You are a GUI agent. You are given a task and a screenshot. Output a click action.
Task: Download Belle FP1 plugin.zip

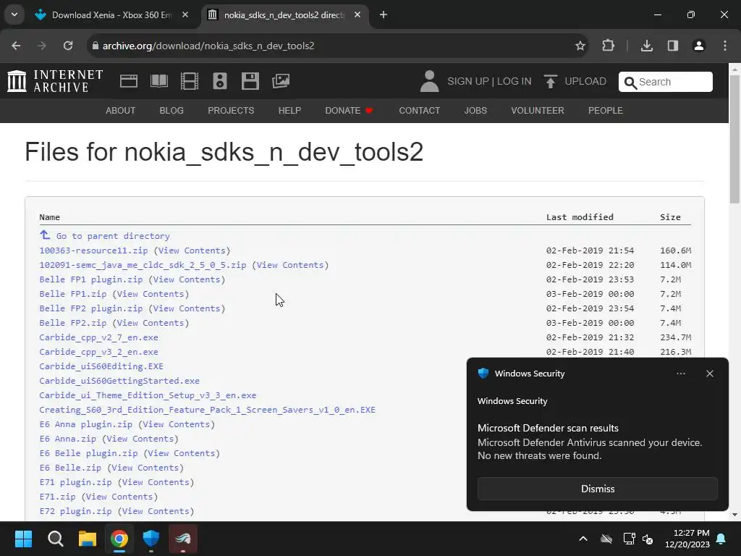(x=90, y=279)
